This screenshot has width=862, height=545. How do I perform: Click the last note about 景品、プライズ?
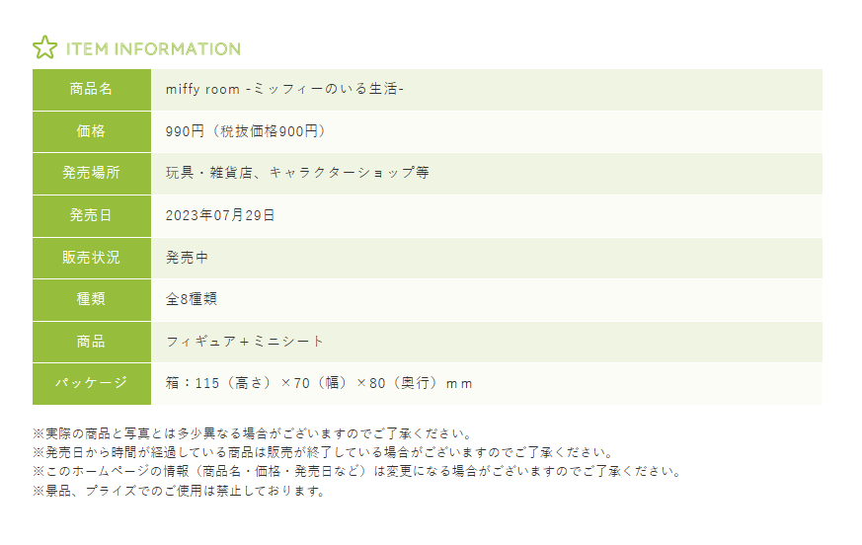[179, 491]
